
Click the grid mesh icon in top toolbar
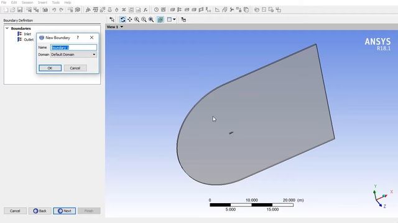(95, 10)
